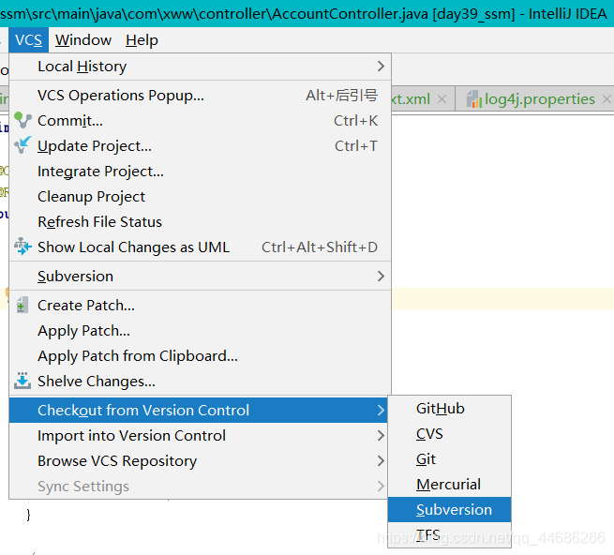The width and height of the screenshot is (614, 555).
Task: Expand Subversion submenu in VCS menu
Action: coord(200,277)
